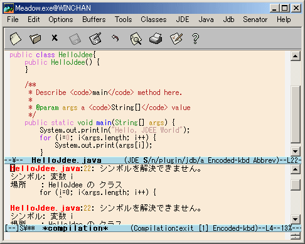The image size is (305, 244).
Task: Open the File menu
Action: [13, 19]
